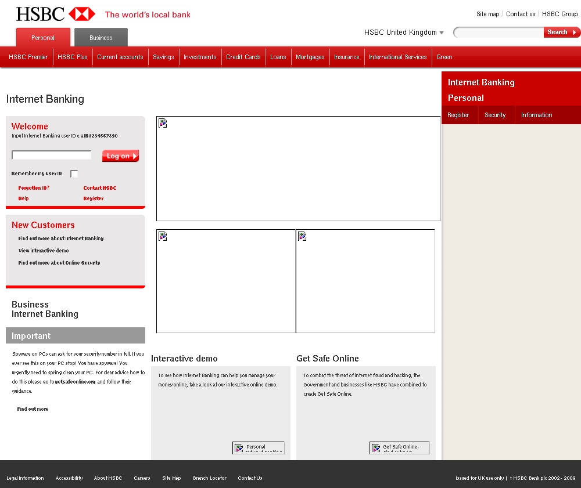Click the right broken image placeholder below banner
Viewport: 581px width, 488px height.
(x=365, y=281)
